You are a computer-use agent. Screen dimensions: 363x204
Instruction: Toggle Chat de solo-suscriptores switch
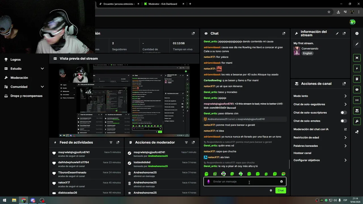343,113
